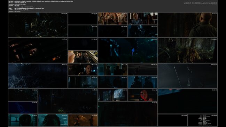Select thumbnail of man holding lighter flame
Screen dimensions: 226x127
(x=38, y=50)
